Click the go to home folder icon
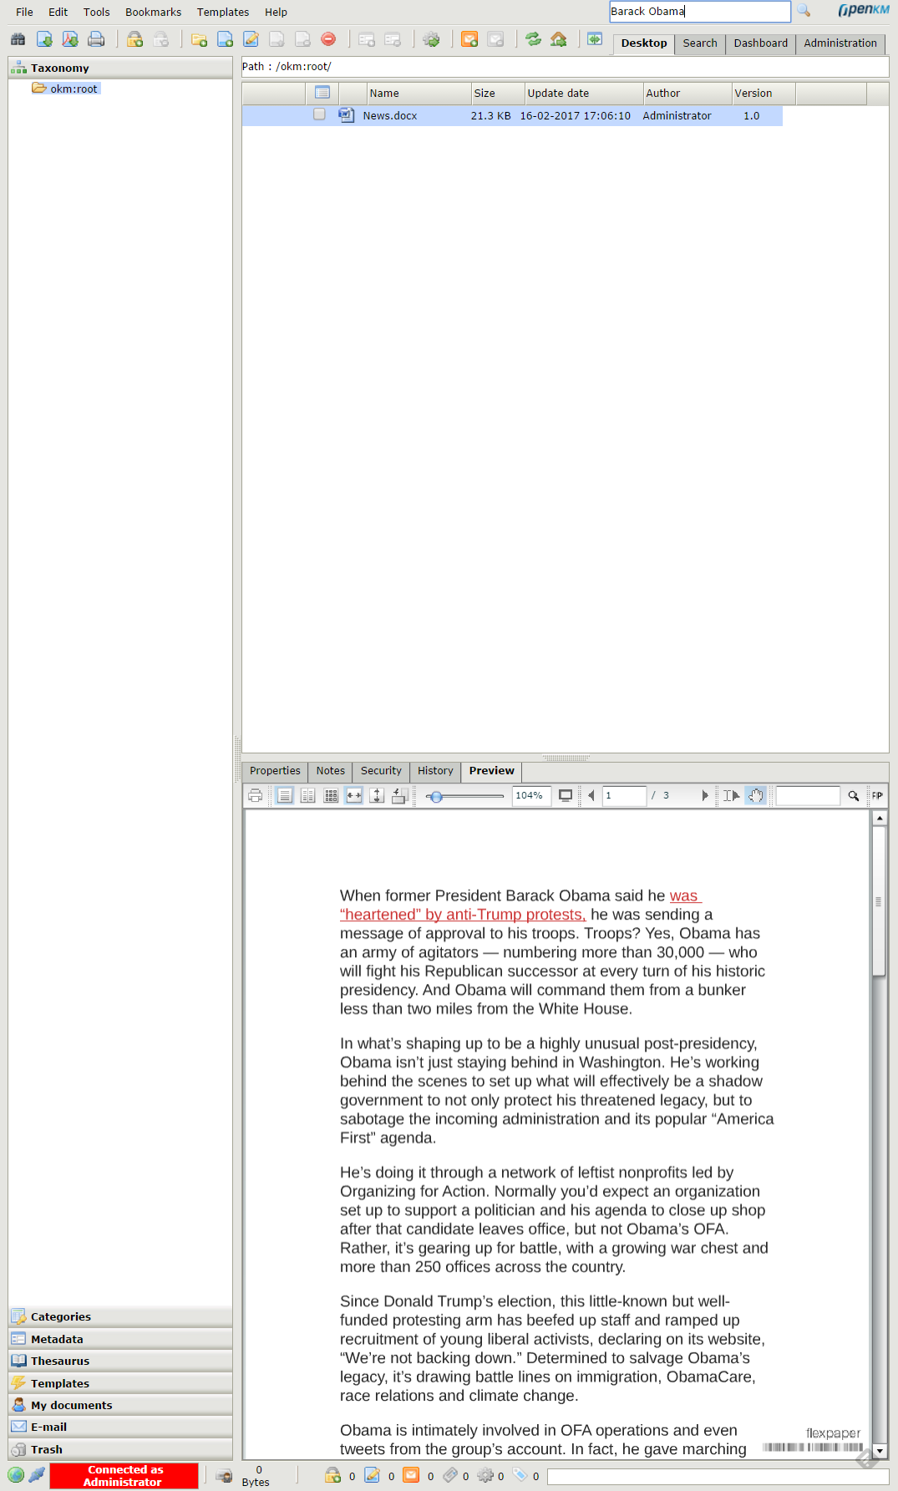 coord(559,39)
